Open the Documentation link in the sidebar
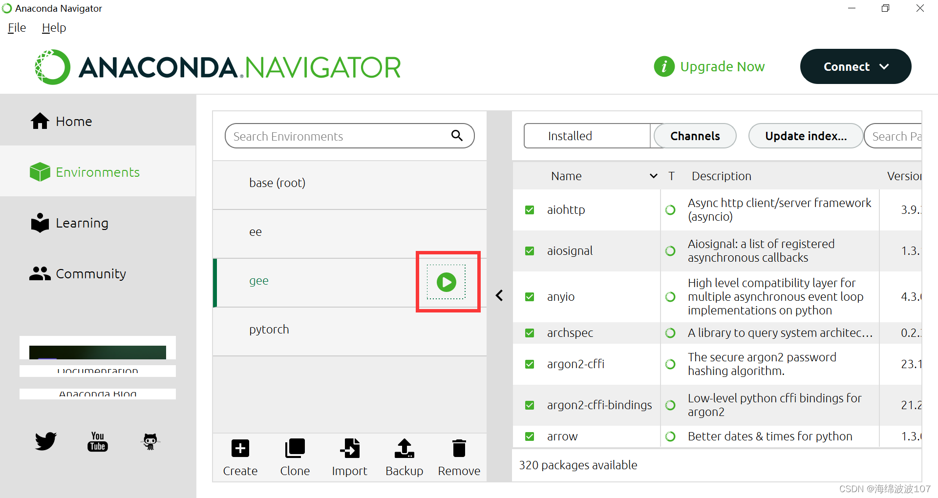The height and width of the screenshot is (498, 938). point(98,371)
